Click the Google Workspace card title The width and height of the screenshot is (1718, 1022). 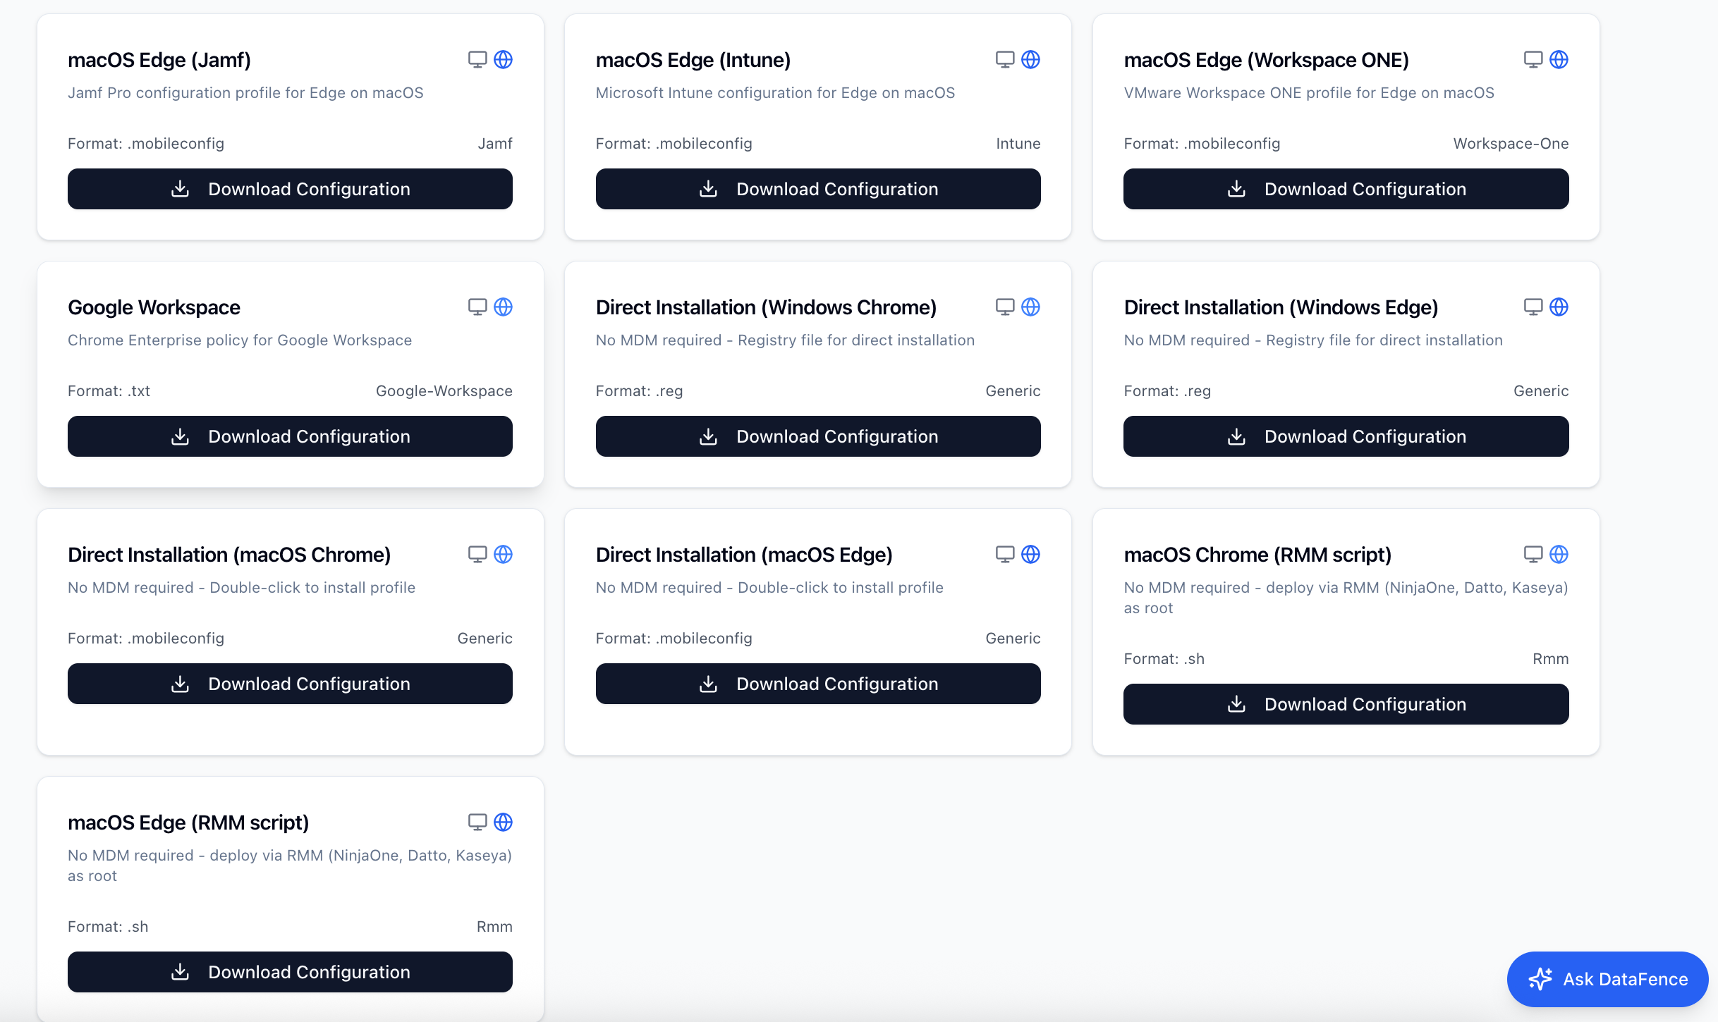coord(154,307)
